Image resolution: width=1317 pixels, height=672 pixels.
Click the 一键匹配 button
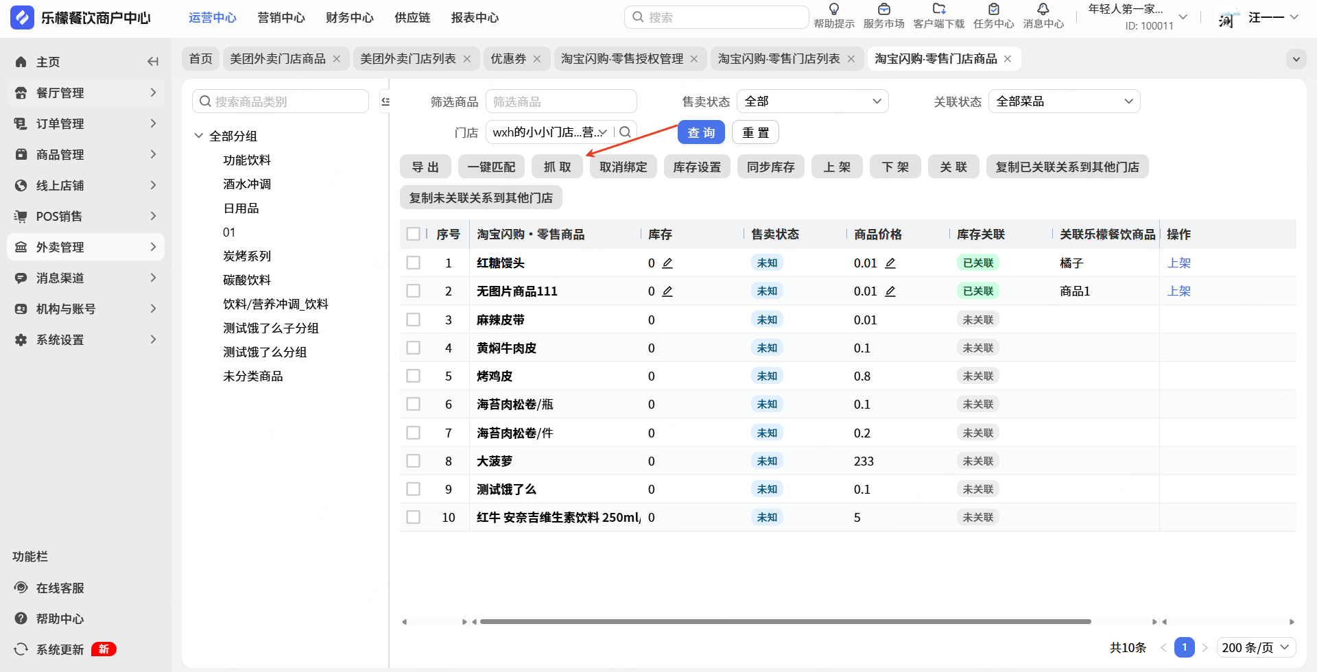coord(491,167)
